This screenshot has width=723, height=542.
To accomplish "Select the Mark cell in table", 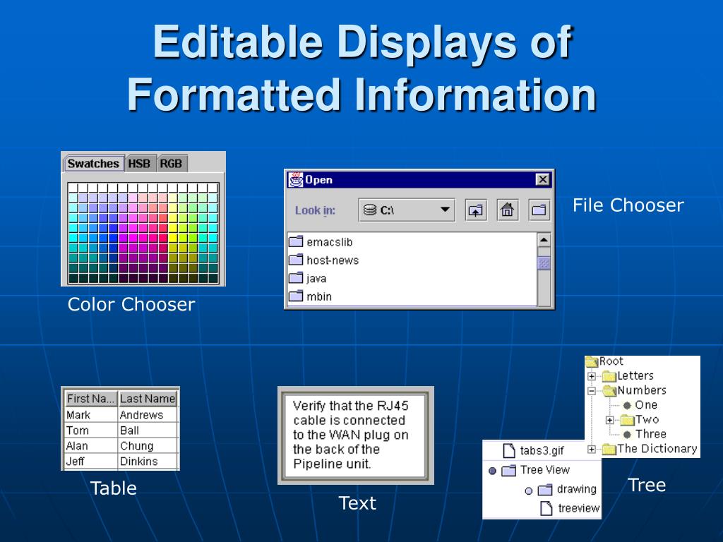I will tap(91, 415).
